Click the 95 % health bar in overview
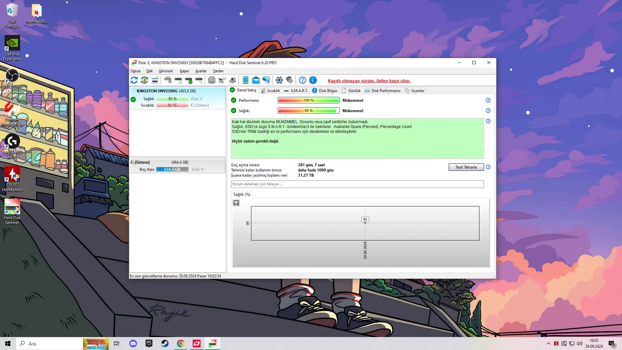622x350 pixels. 308,111
